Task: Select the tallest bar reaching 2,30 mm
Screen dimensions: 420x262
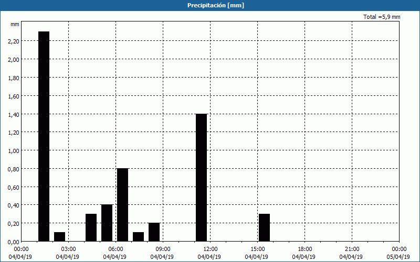Action: tap(44, 136)
